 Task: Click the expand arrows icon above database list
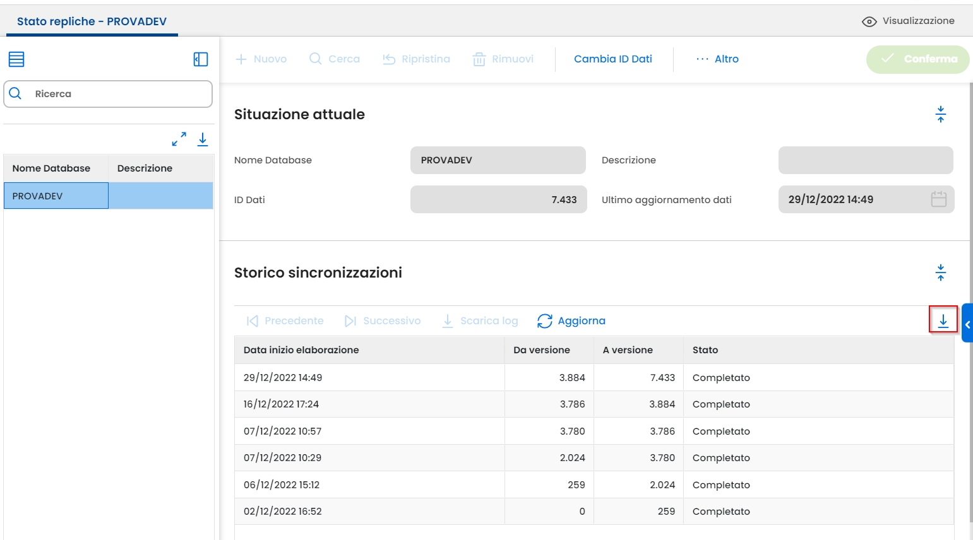point(179,139)
